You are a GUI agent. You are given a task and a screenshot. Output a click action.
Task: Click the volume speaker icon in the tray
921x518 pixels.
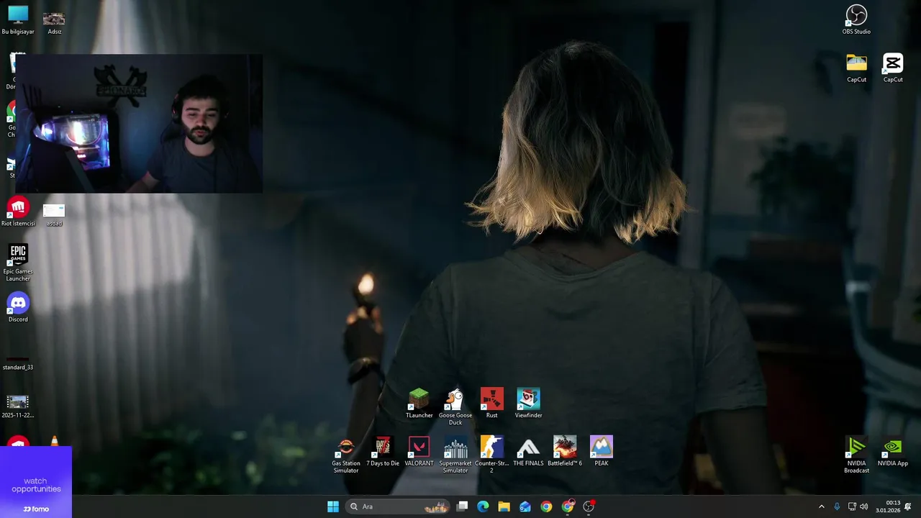(x=863, y=506)
